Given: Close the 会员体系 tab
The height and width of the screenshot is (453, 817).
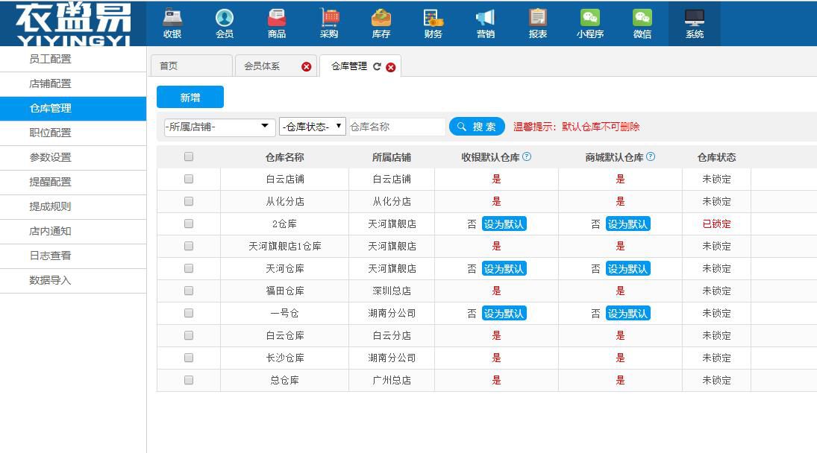Looking at the screenshot, I should click(x=306, y=67).
